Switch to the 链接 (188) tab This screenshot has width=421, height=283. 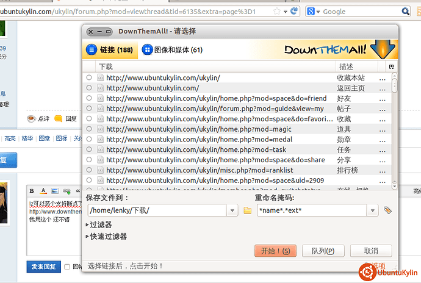[110, 50]
